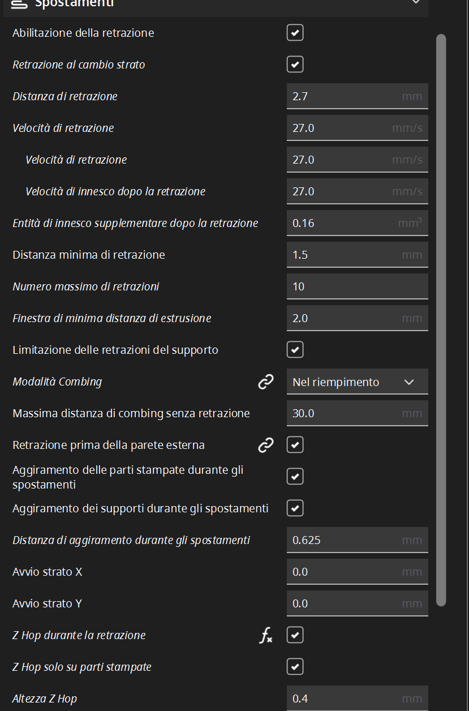469x711 pixels.
Task: Uncheck Aggiramento dei supporti durante gli spostamenti
Action: coord(295,508)
